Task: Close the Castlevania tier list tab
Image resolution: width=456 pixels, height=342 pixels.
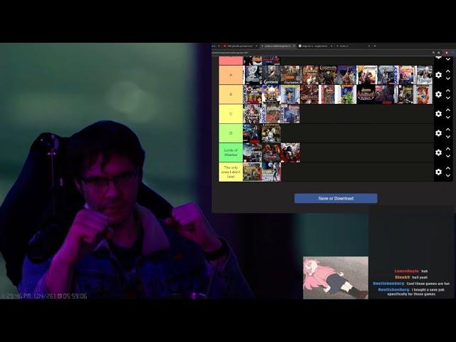Action: (x=294, y=46)
